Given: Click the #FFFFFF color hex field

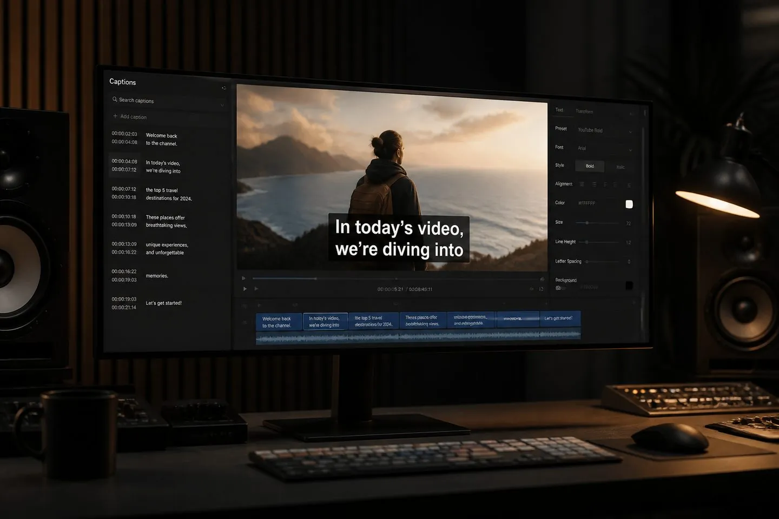Looking at the screenshot, I should [587, 203].
